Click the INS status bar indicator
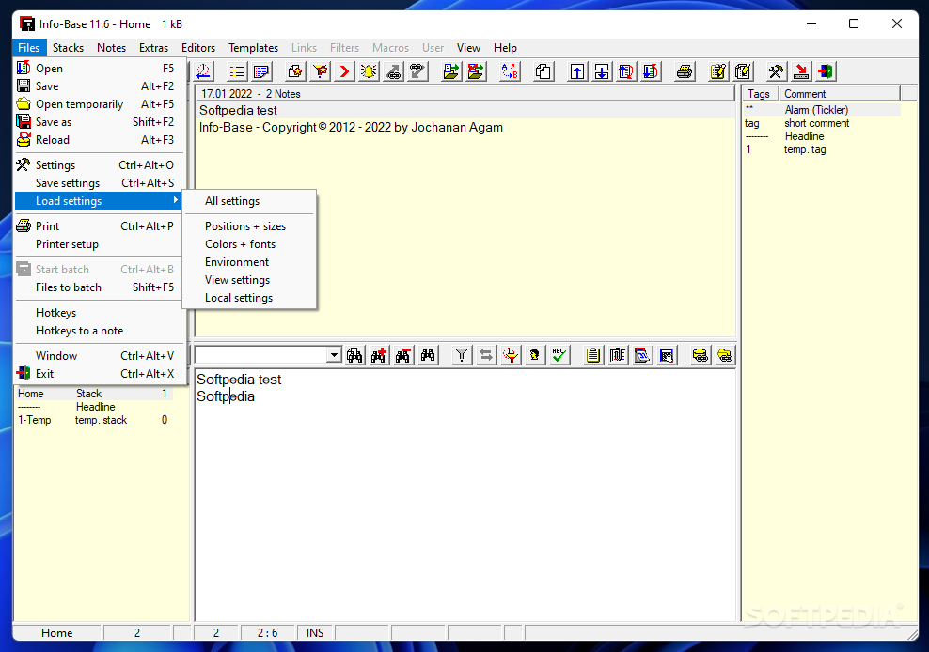929x652 pixels. click(315, 633)
